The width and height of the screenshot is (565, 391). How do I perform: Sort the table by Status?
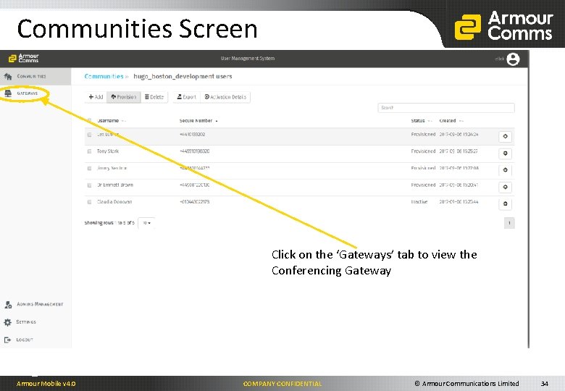(422, 121)
